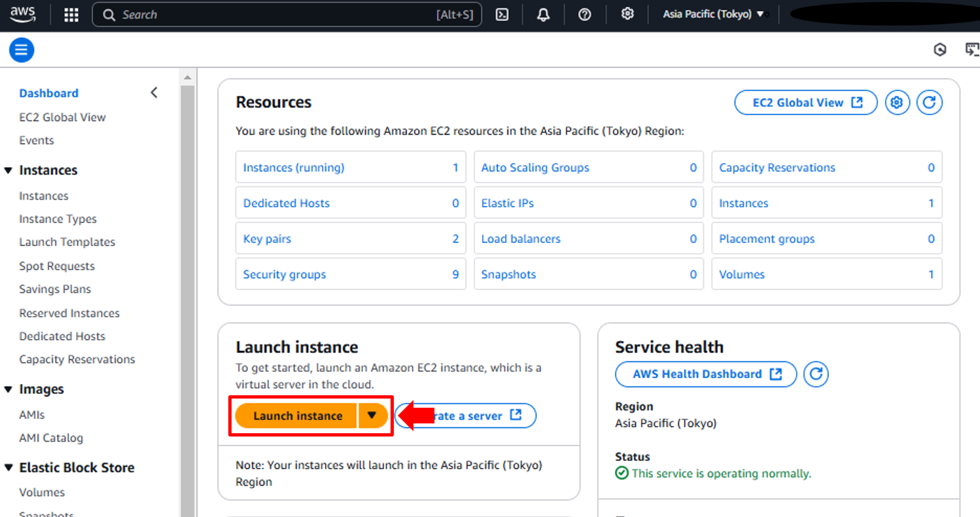
Task: Click the orange Launch instance button
Action: (298, 416)
